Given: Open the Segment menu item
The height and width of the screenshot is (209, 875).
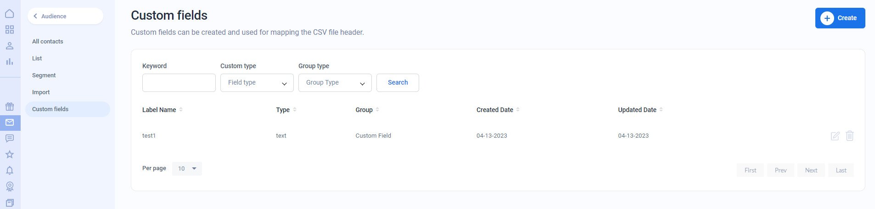Looking at the screenshot, I should (x=44, y=75).
